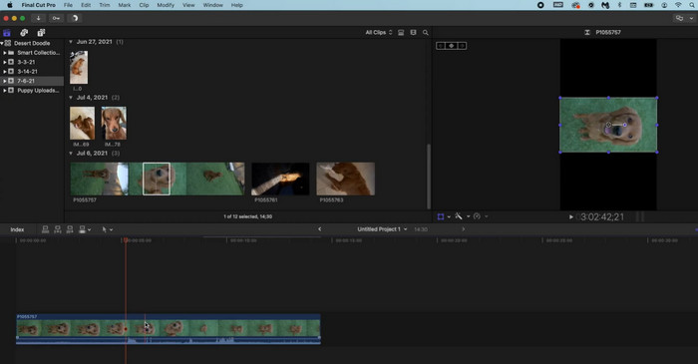Open the Mark menu
Viewport: 698px width, 364px height.
point(125,5)
